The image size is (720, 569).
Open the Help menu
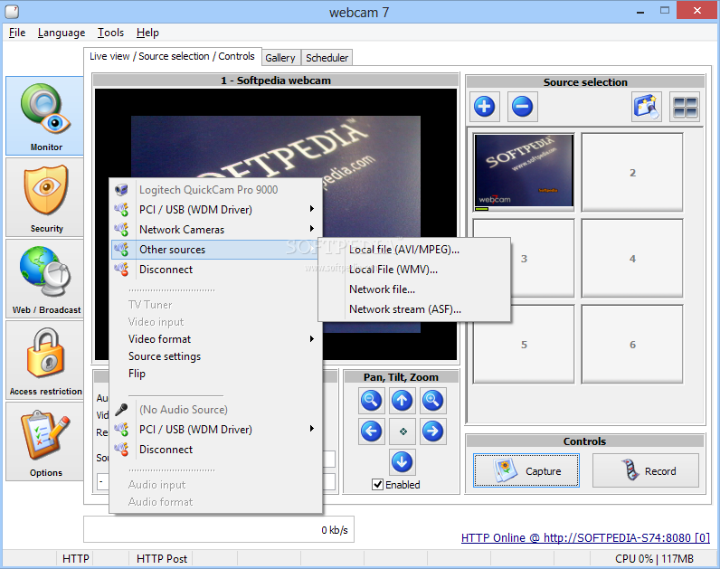click(147, 33)
